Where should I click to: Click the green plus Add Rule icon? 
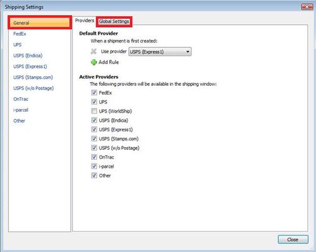point(94,63)
